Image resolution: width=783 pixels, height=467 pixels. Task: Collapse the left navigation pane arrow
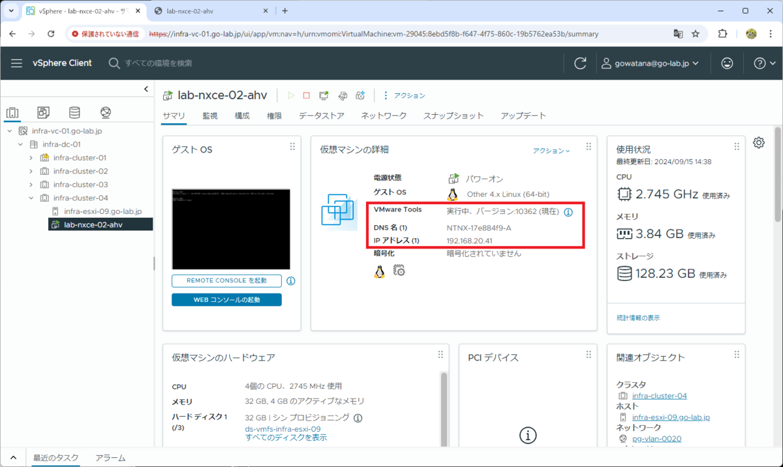pos(146,89)
